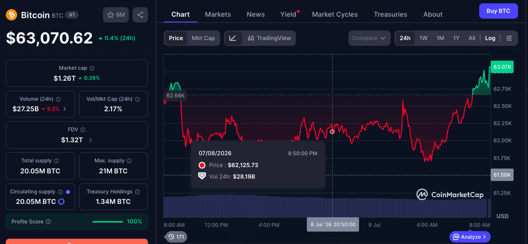Click the FDV info icon
Screen dimensions: 528x244
[83, 130]
